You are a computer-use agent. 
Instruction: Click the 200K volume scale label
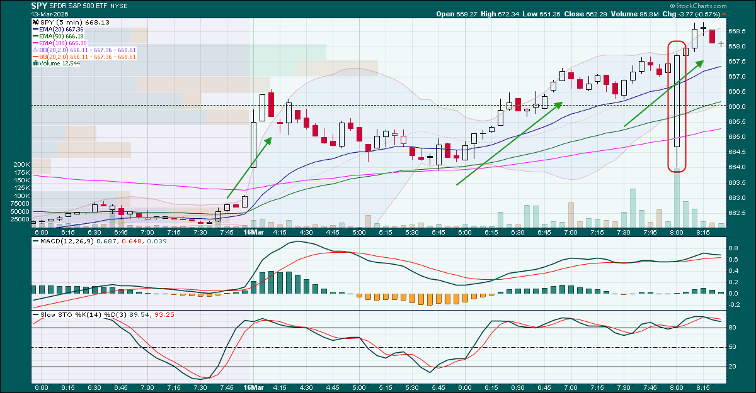pyautogui.click(x=21, y=165)
